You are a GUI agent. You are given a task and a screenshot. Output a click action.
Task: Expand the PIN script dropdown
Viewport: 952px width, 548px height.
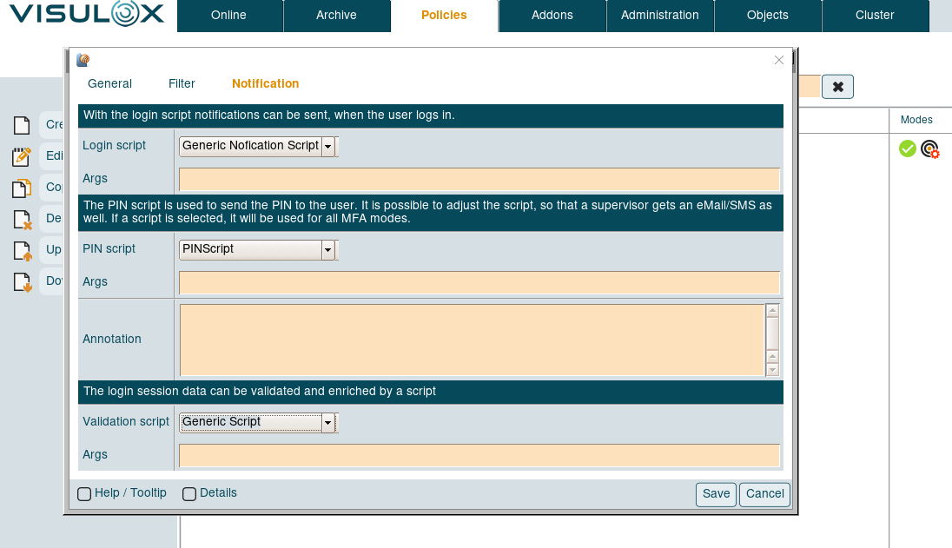click(x=327, y=250)
